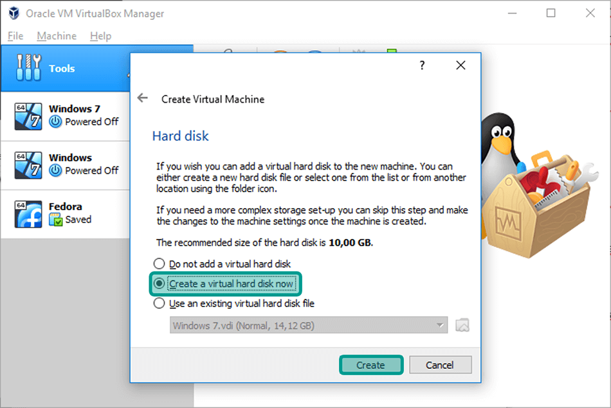Click the VirtualBox logo in title bar
611x408 pixels.
(x=14, y=13)
